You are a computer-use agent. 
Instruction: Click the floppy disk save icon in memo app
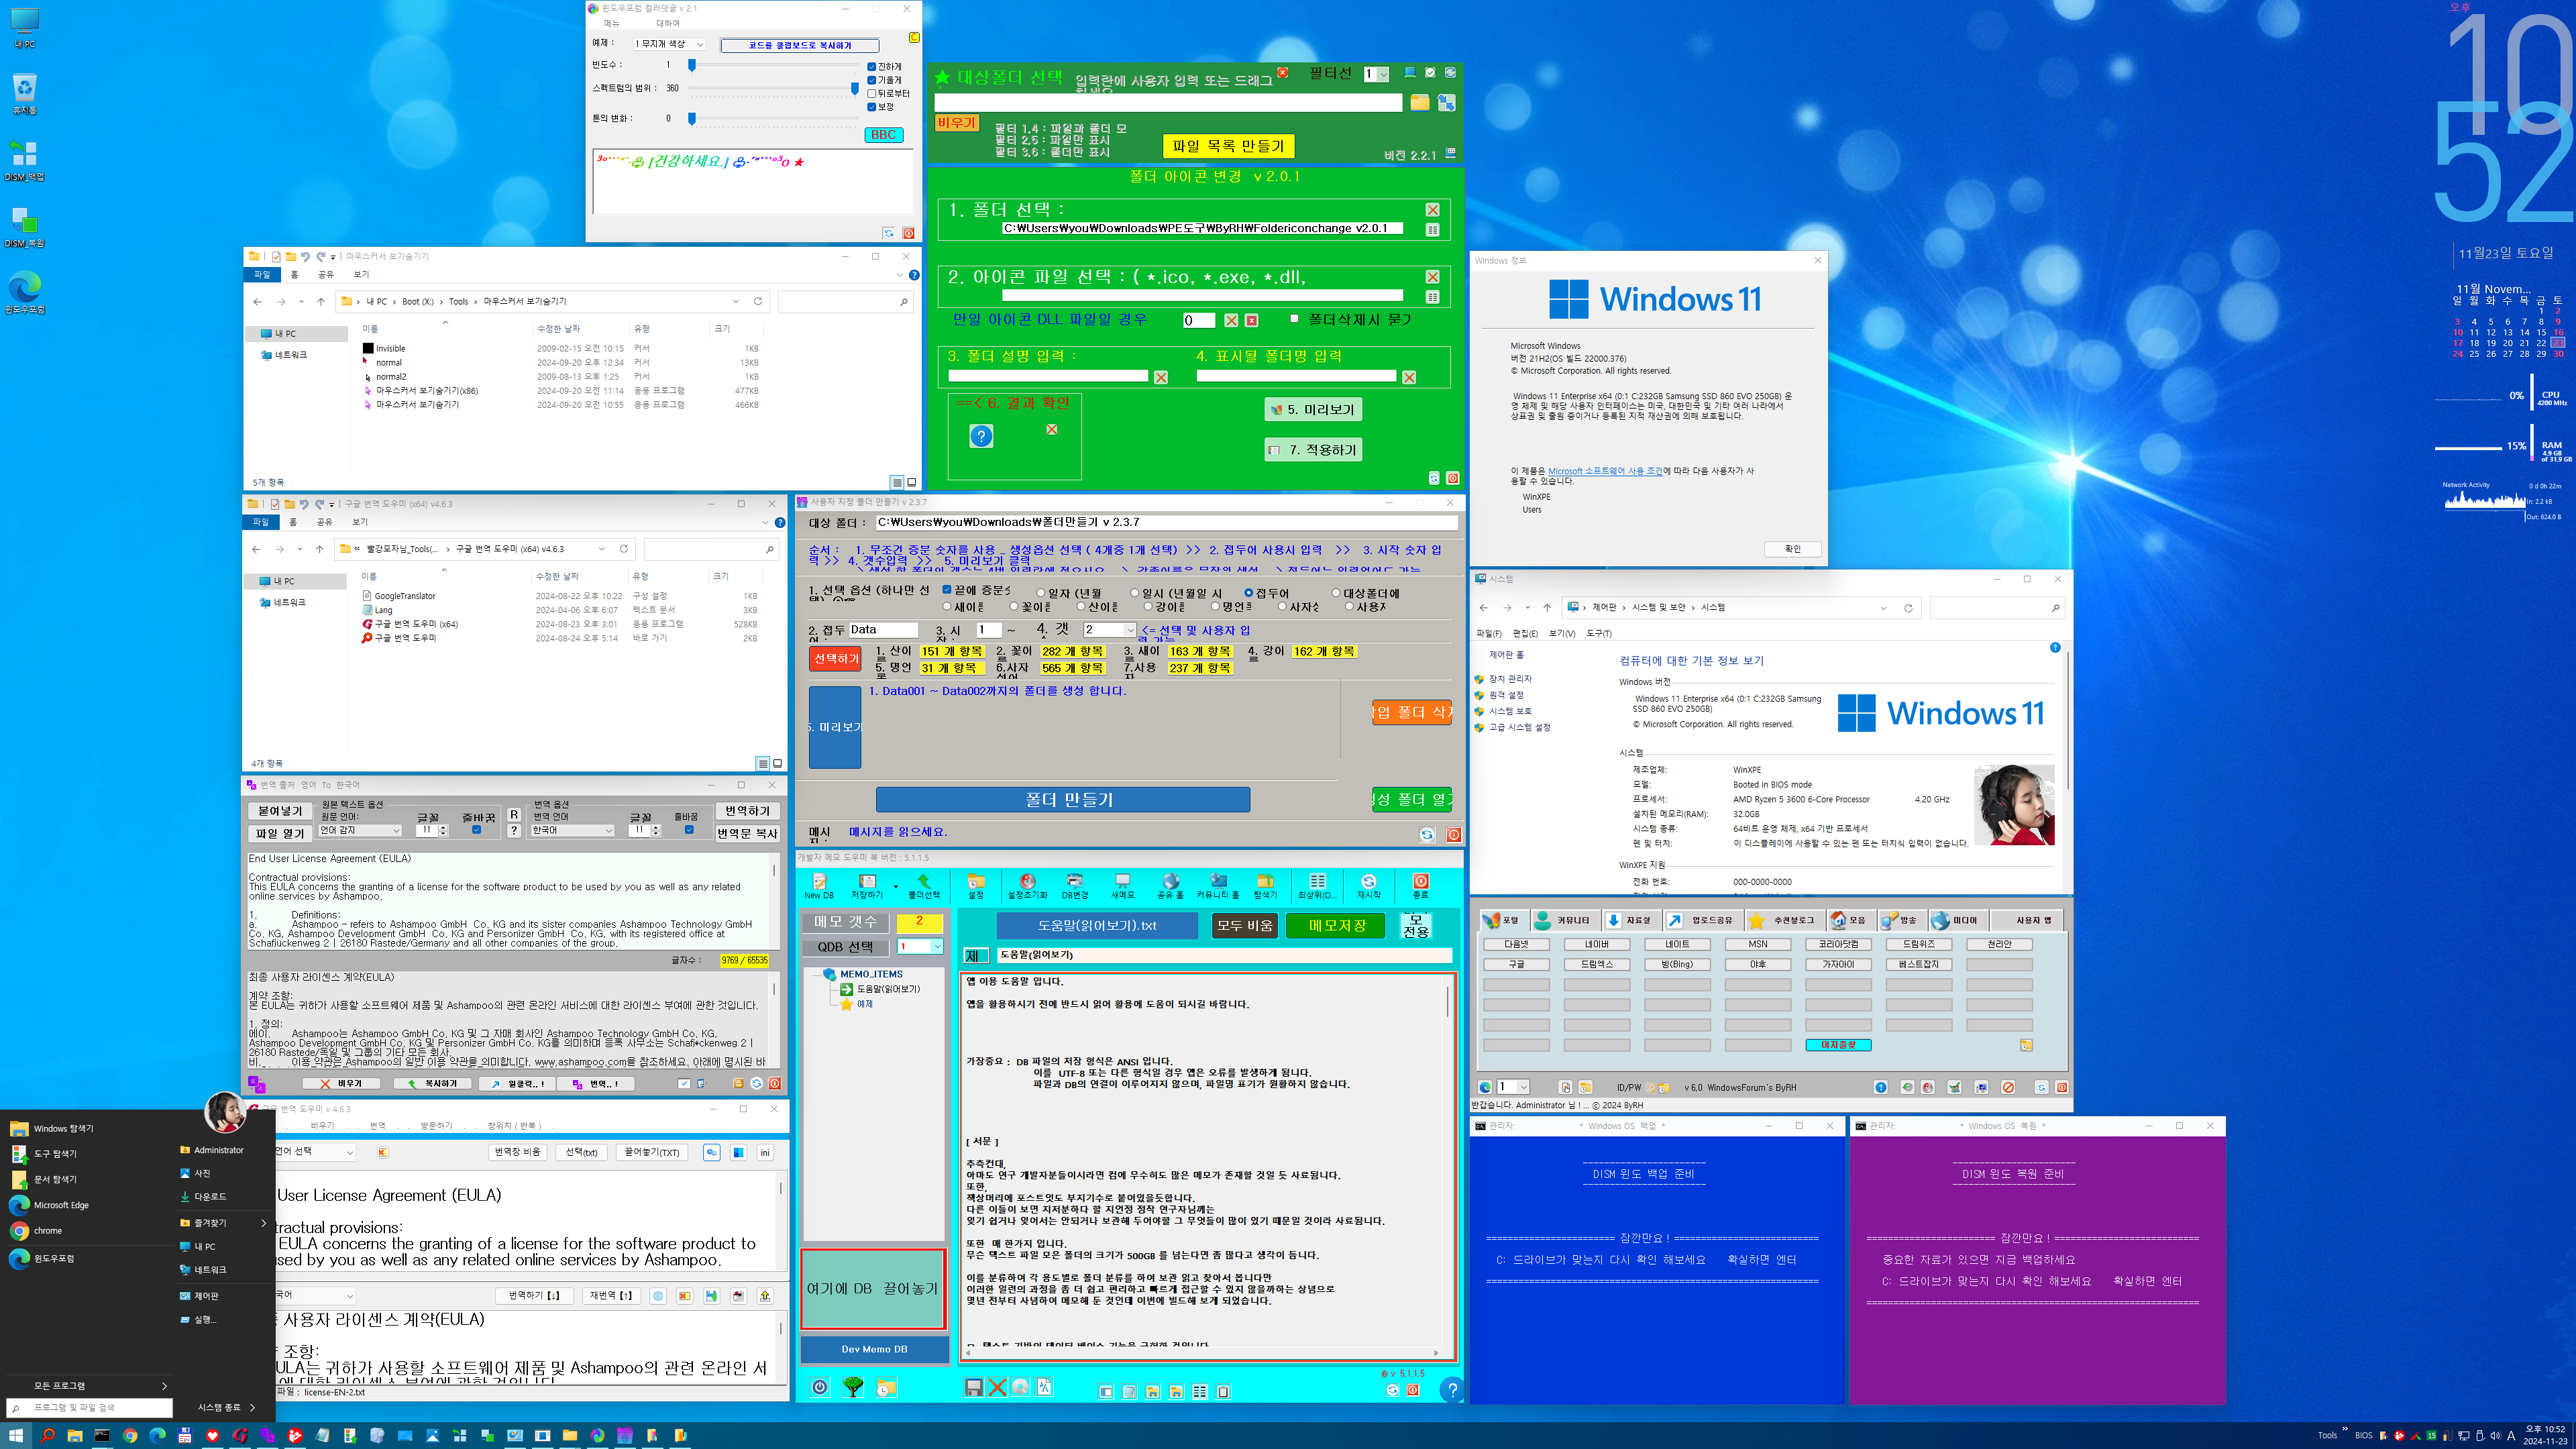(973, 1387)
